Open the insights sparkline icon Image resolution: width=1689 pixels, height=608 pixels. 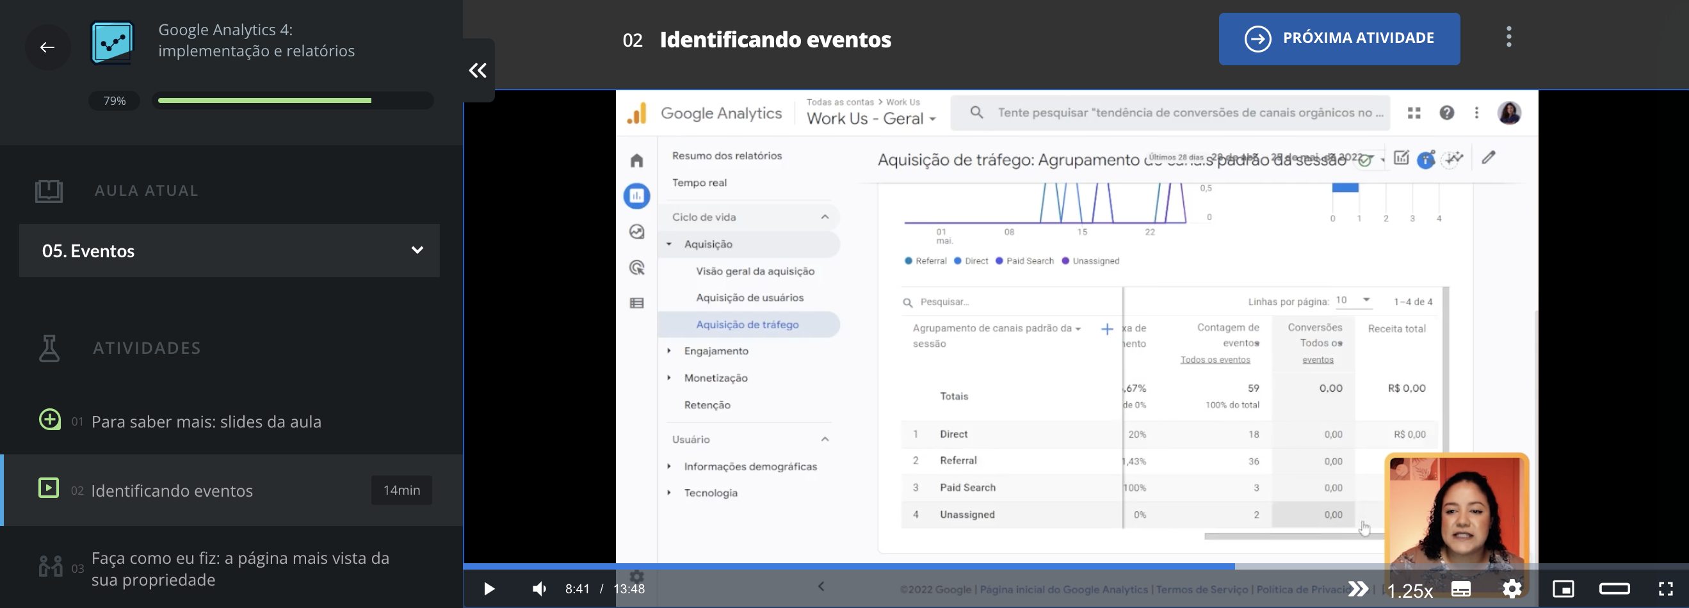tap(1453, 159)
